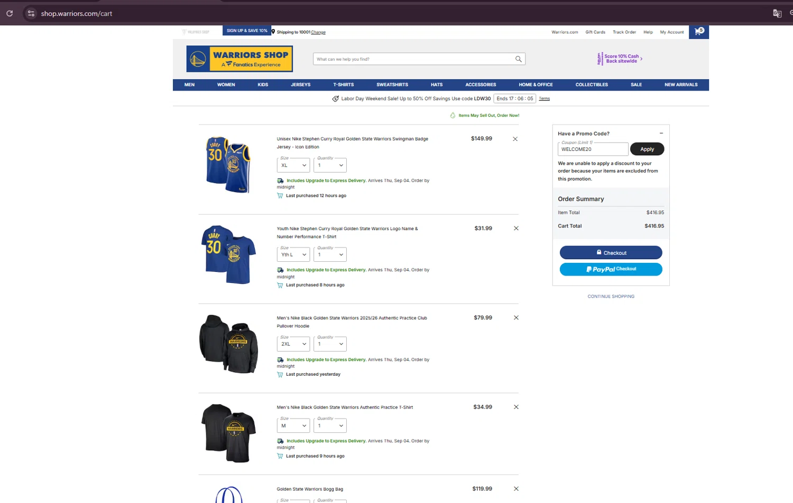Click the Terms link beside sale countdown

point(545,99)
